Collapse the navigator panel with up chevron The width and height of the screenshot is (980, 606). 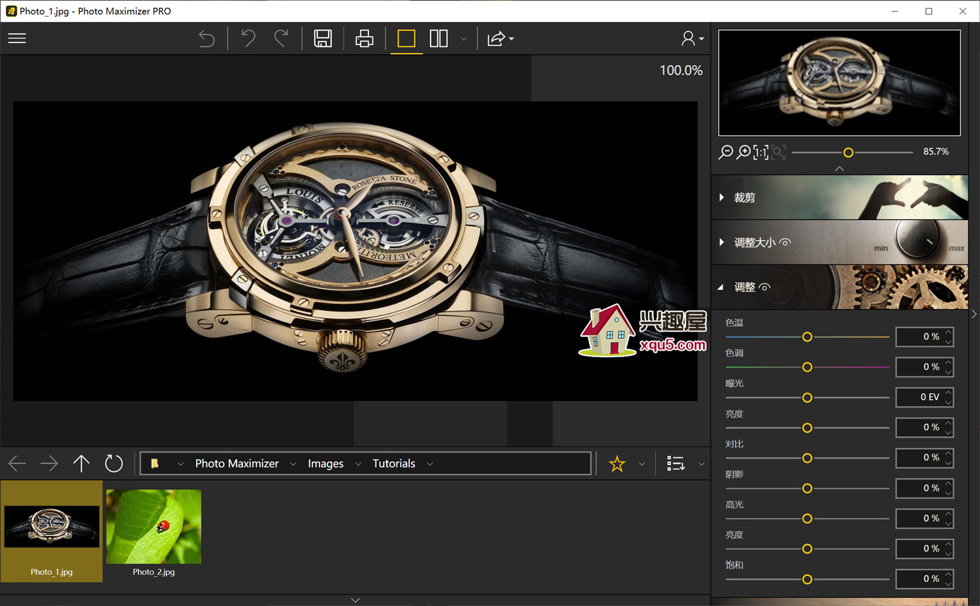(840, 168)
